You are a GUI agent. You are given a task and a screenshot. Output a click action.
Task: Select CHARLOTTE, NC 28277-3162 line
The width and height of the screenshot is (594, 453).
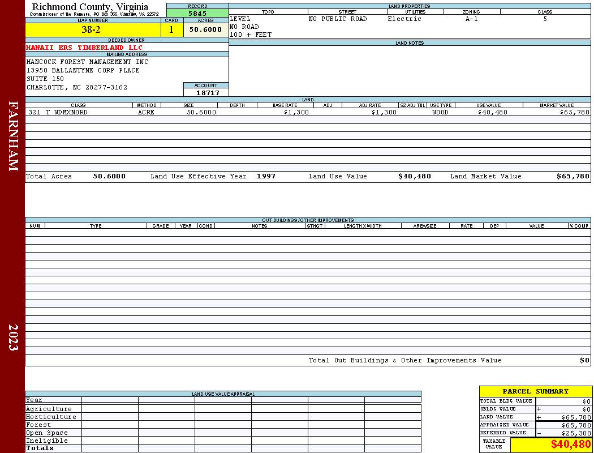click(x=77, y=88)
